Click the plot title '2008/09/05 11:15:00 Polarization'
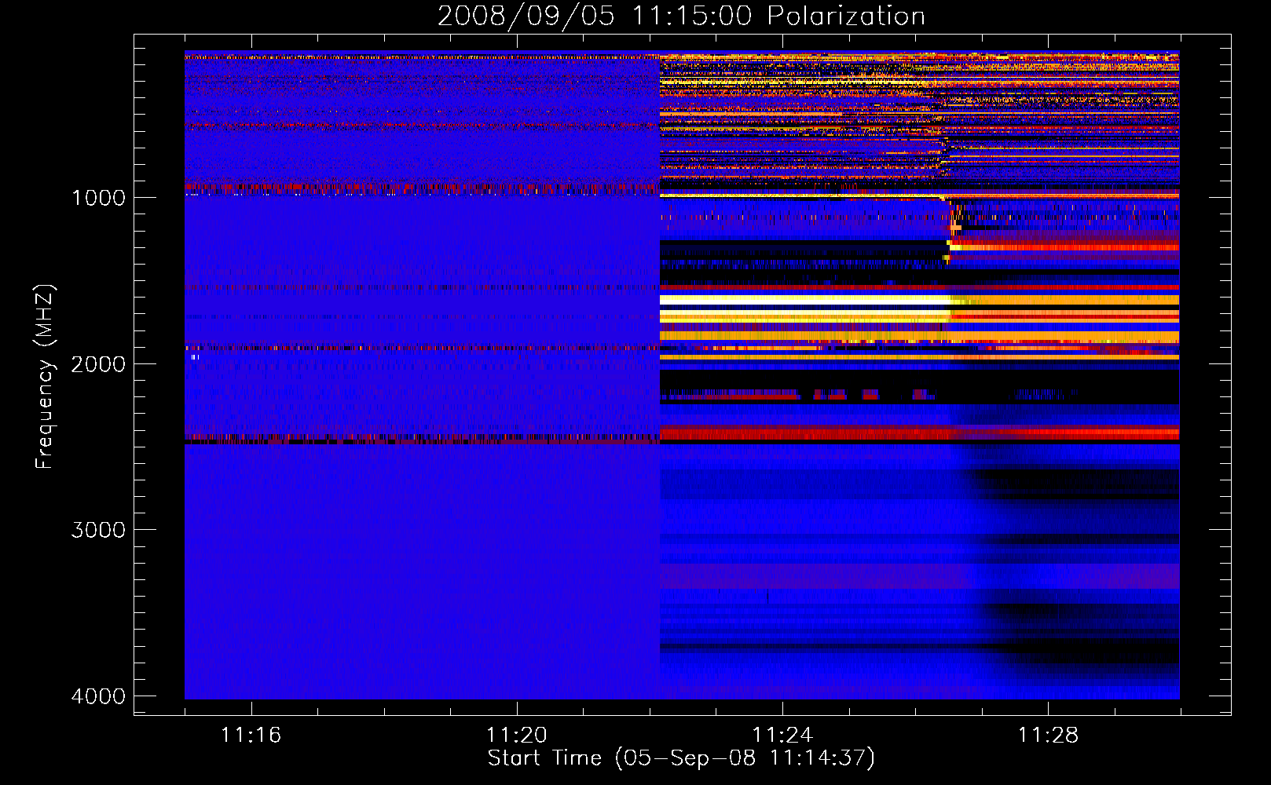 coord(681,16)
